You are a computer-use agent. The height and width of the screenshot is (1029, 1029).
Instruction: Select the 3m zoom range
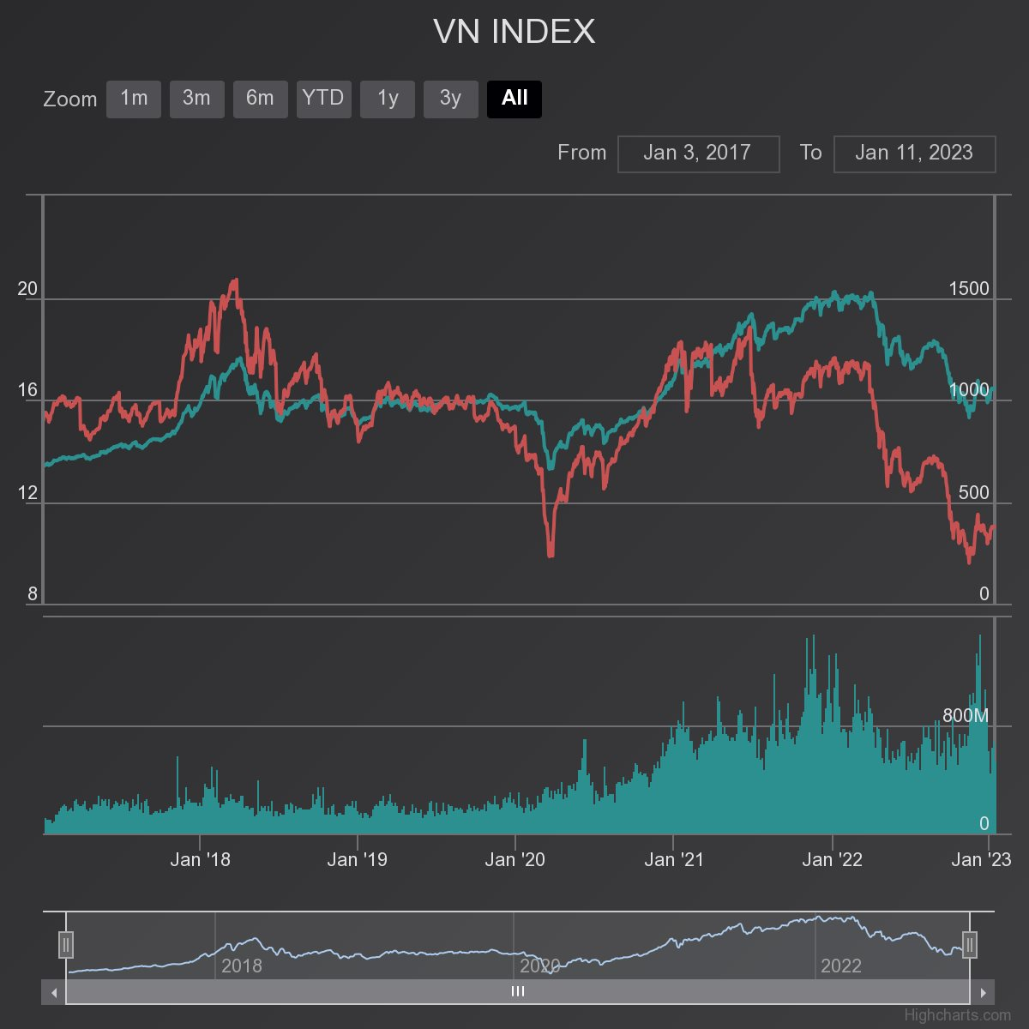pos(196,99)
